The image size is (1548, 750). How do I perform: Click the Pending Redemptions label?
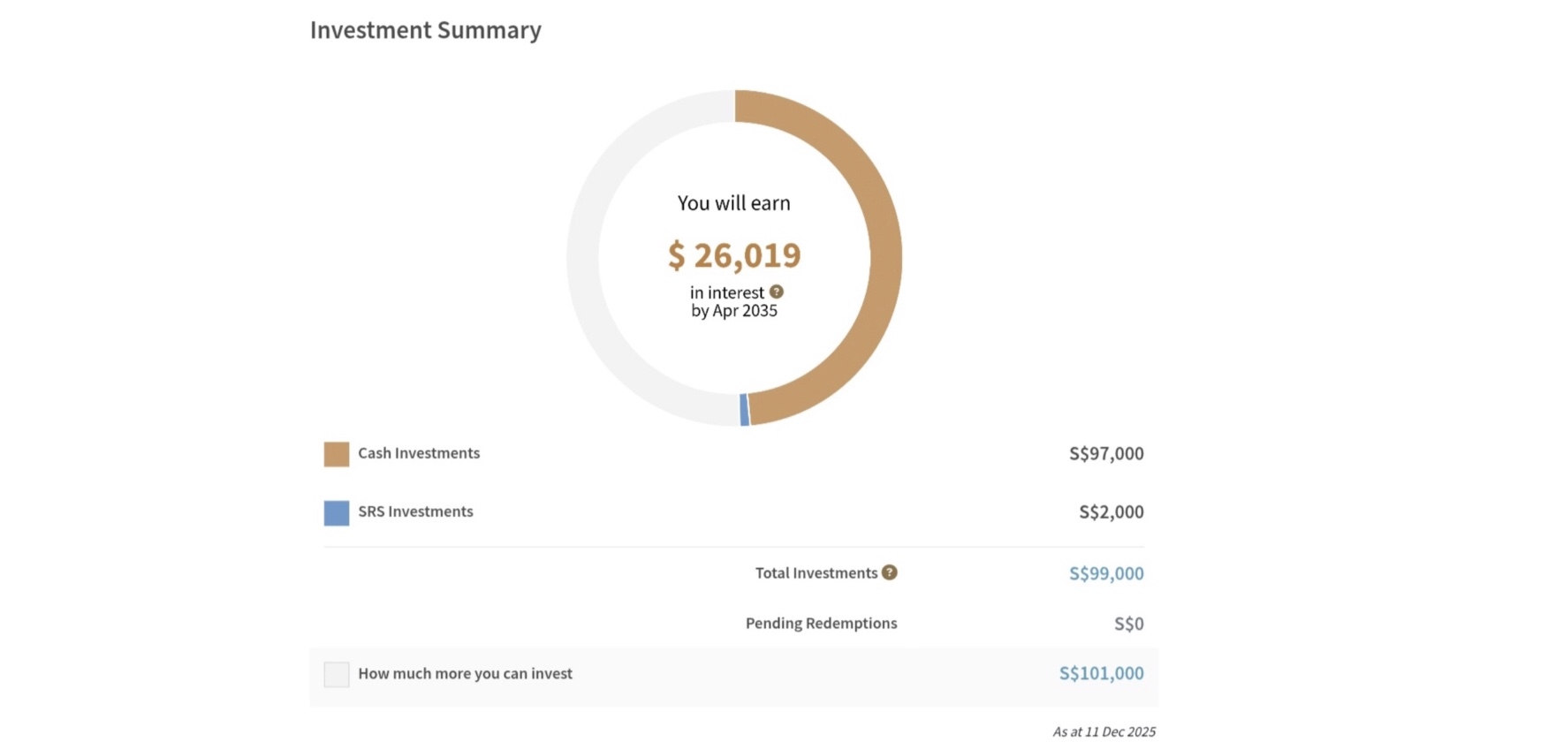tap(821, 623)
